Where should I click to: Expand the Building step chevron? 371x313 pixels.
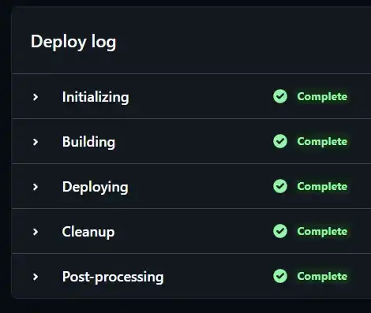tap(36, 142)
